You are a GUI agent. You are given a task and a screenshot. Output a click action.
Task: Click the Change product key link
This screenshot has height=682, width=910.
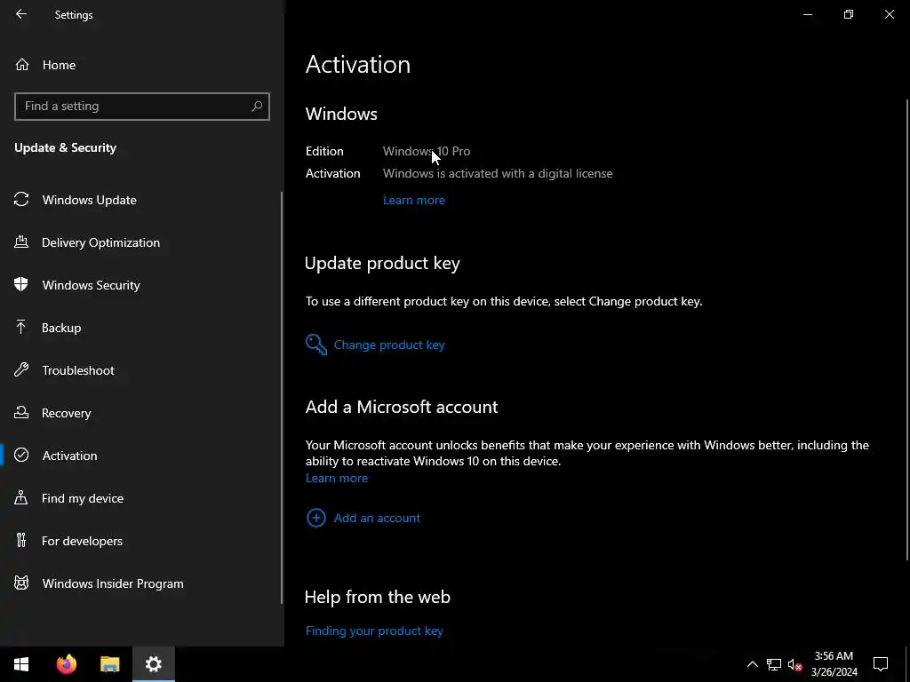[x=389, y=345]
